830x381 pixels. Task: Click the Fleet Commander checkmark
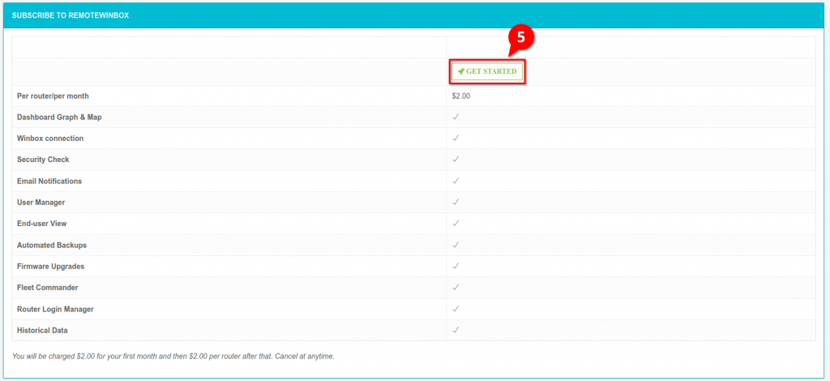coord(456,287)
